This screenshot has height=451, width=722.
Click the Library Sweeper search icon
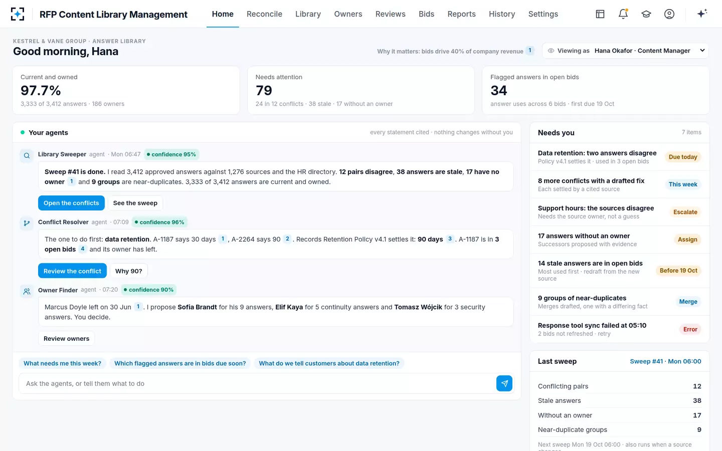27,156
